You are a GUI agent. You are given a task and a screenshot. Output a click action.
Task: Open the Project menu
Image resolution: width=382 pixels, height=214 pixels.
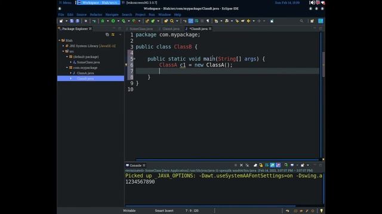(140, 14)
